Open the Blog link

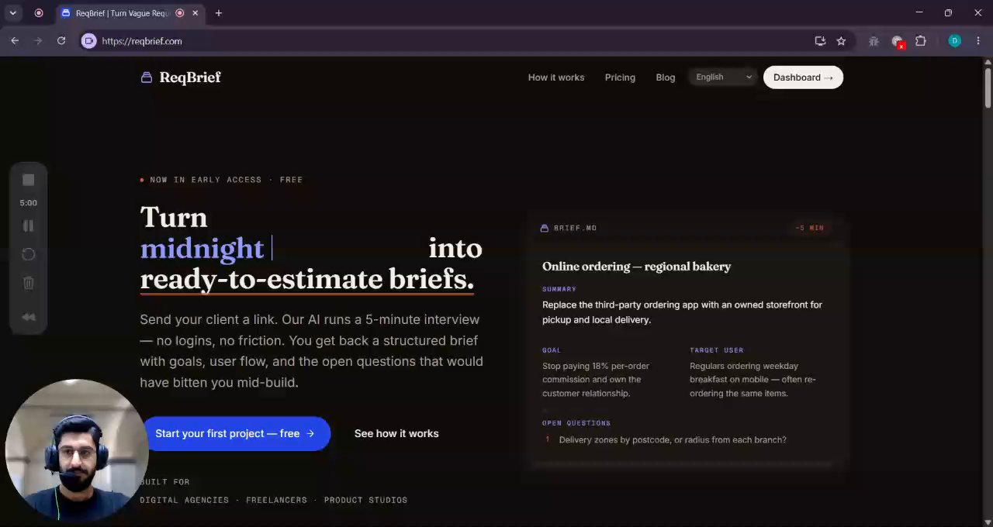666,77
